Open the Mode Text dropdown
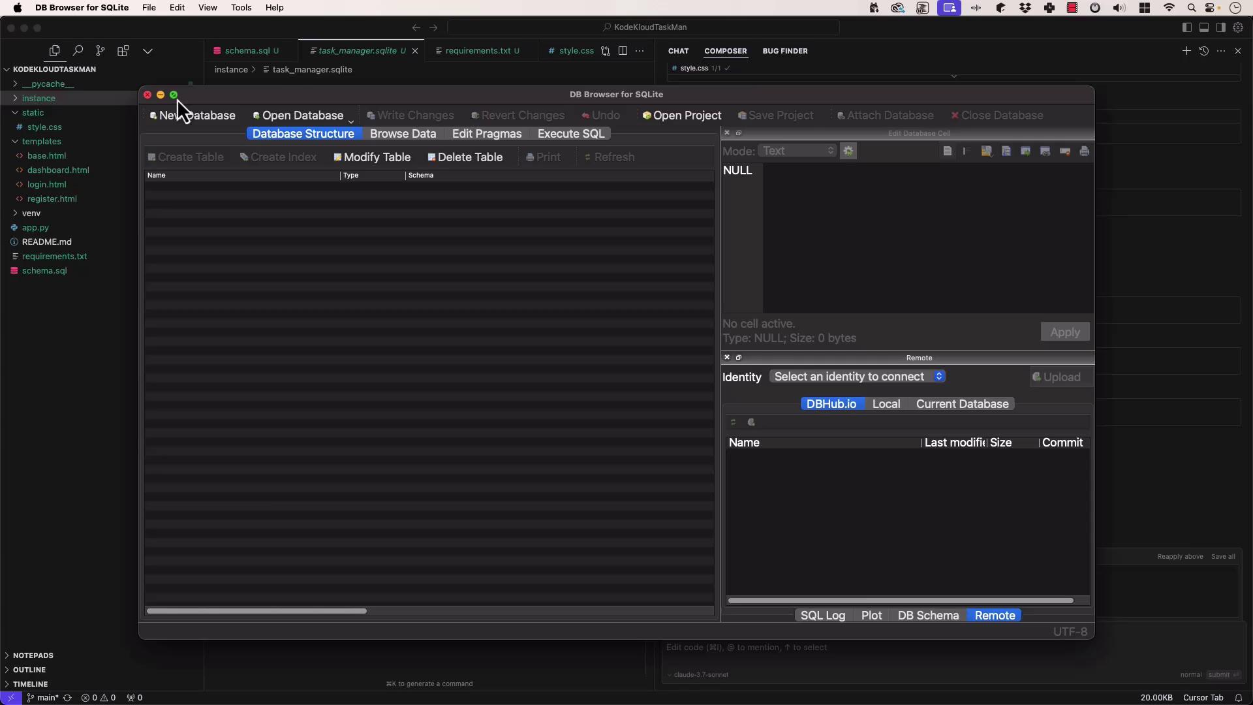The height and width of the screenshot is (705, 1253). (797, 151)
